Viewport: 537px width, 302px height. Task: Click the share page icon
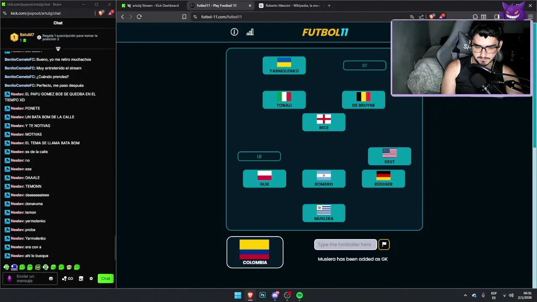coord(422,17)
